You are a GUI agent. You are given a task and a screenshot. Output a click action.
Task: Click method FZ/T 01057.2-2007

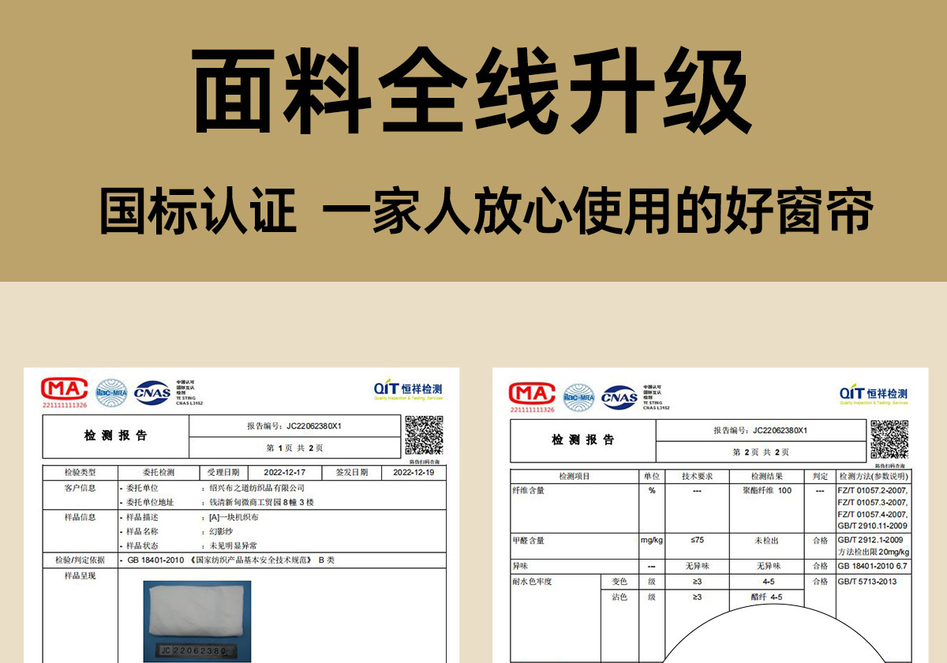pos(873,491)
